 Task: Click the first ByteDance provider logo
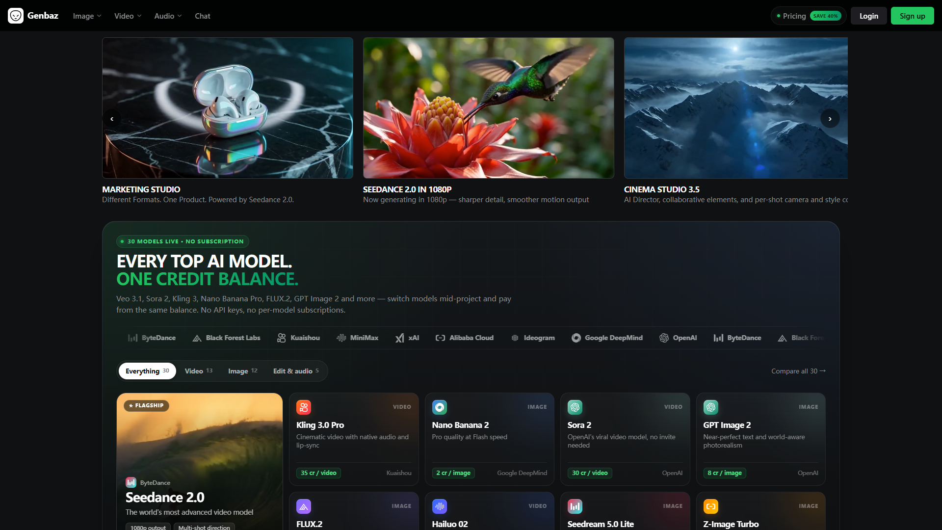coord(152,338)
